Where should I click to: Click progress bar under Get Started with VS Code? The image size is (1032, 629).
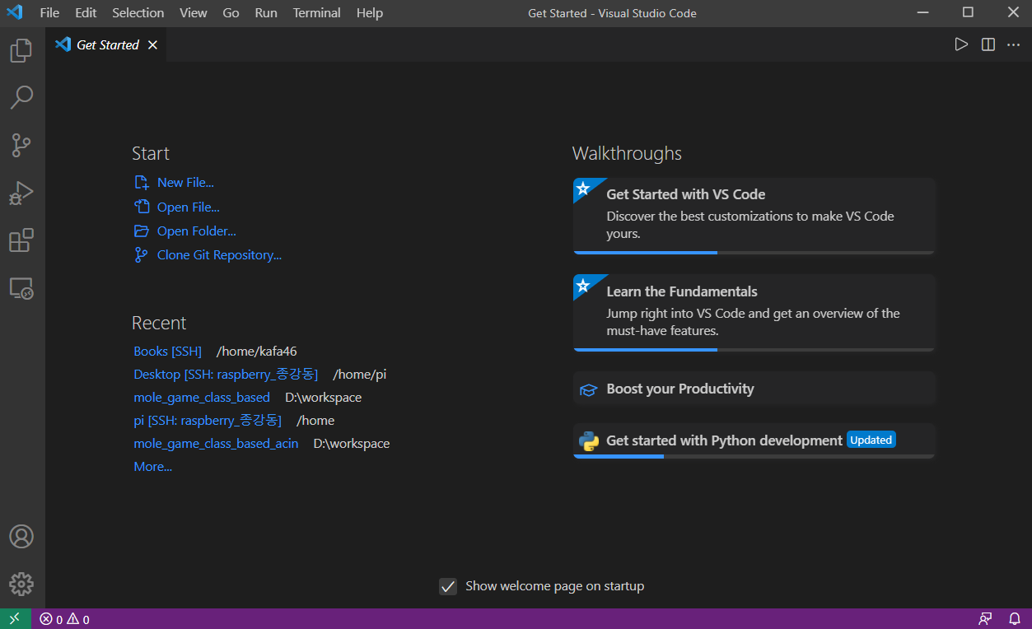click(x=754, y=253)
